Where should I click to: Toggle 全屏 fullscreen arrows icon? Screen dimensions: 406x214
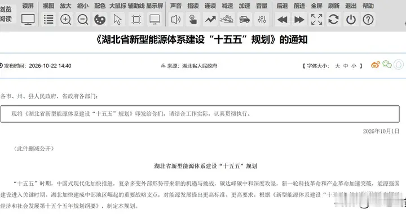click(x=316, y=19)
